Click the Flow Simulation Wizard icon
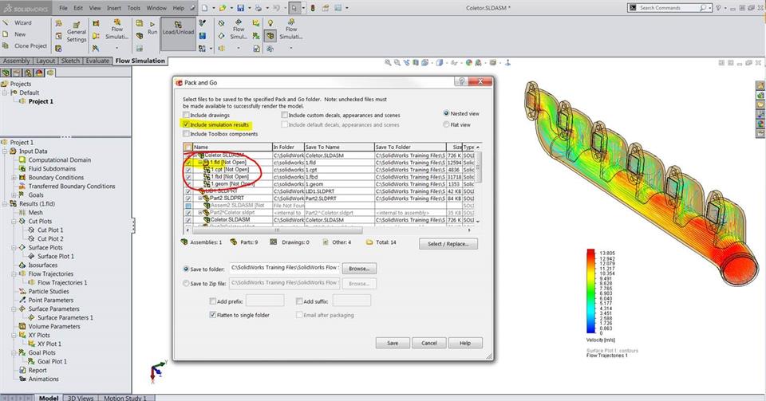The image size is (766, 401). click(x=6, y=23)
